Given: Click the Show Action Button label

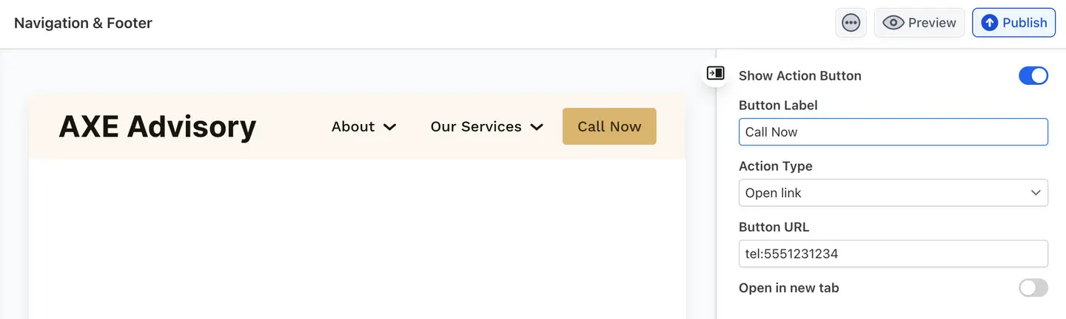Looking at the screenshot, I should (799, 75).
